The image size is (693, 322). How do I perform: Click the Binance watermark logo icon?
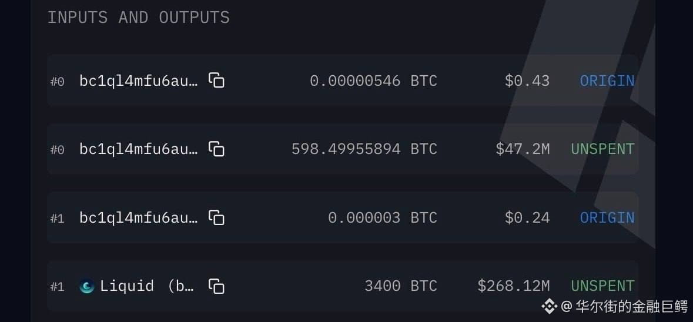[x=550, y=306]
